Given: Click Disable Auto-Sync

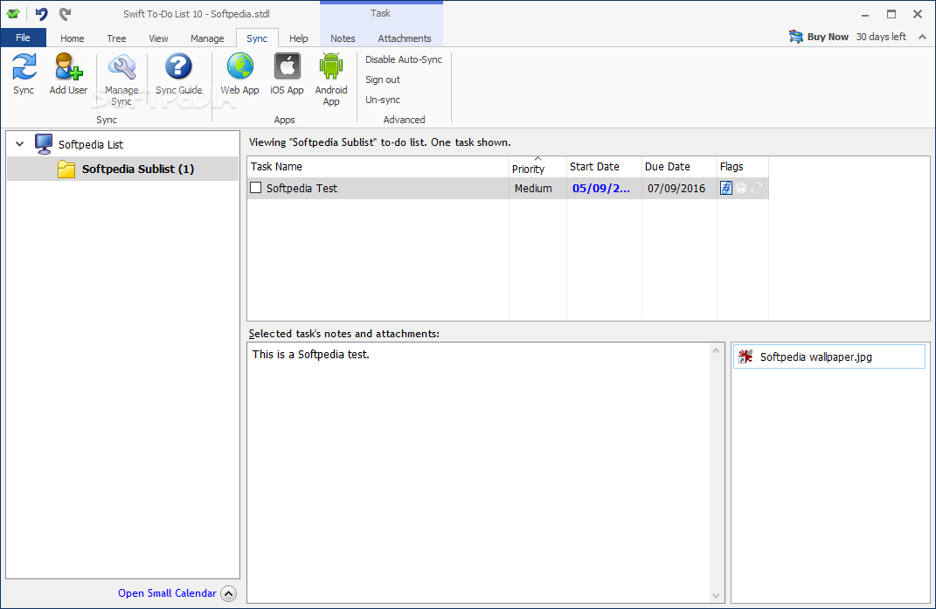Looking at the screenshot, I should click(x=404, y=59).
